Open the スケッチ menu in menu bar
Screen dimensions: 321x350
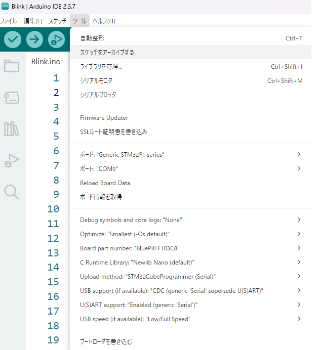(57, 21)
